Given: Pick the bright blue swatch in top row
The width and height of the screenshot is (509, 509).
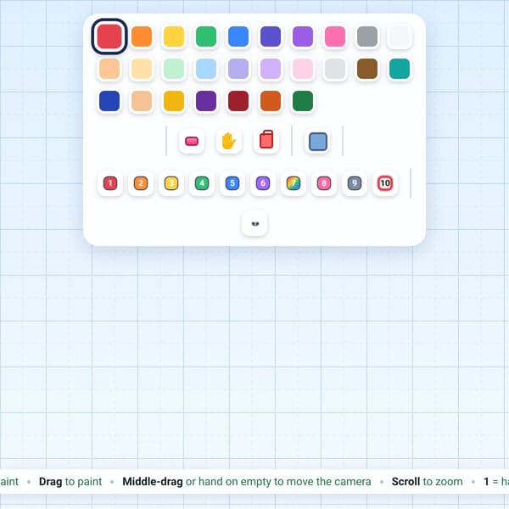Looking at the screenshot, I should (x=238, y=36).
